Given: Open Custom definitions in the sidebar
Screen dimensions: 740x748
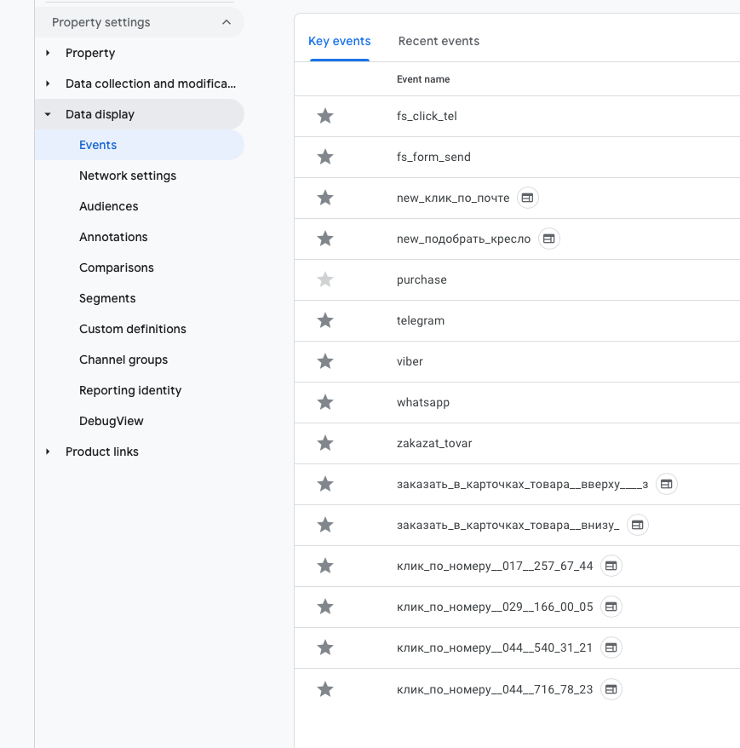Looking at the screenshot, I should tap(133, 329).
